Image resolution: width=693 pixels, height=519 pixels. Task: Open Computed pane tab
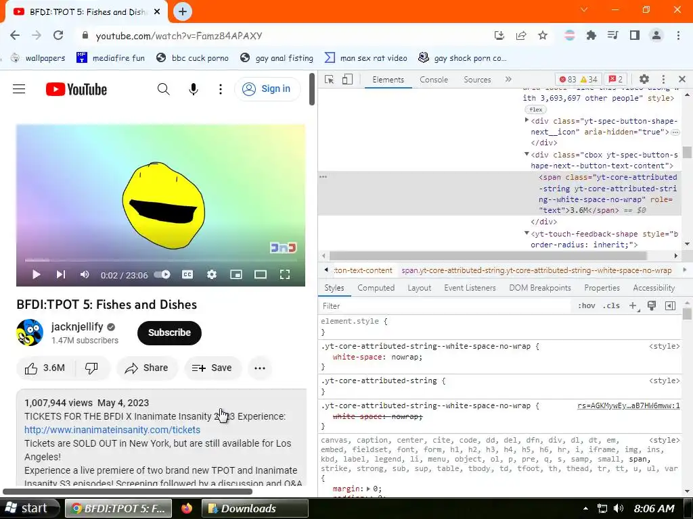(x=376, y=288)
